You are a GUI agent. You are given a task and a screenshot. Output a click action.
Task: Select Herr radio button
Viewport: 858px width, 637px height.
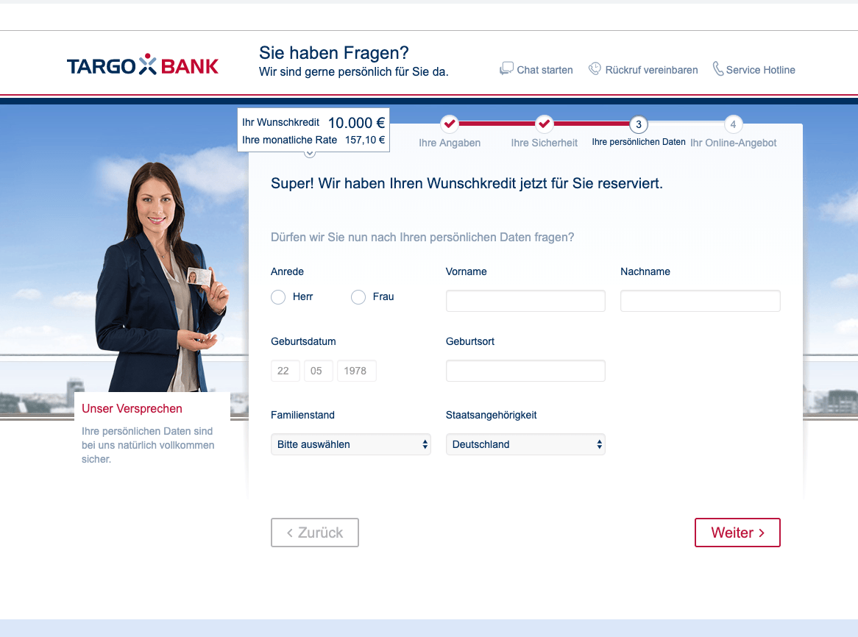(x=278, y=297)
